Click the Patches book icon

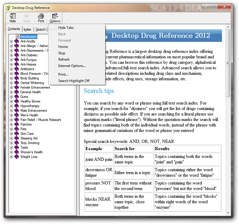pyautogui.click(x=17, y=124)
